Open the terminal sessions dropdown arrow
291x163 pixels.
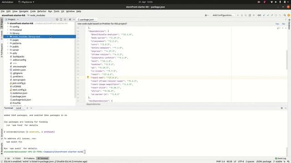click(x=31, y=108)
